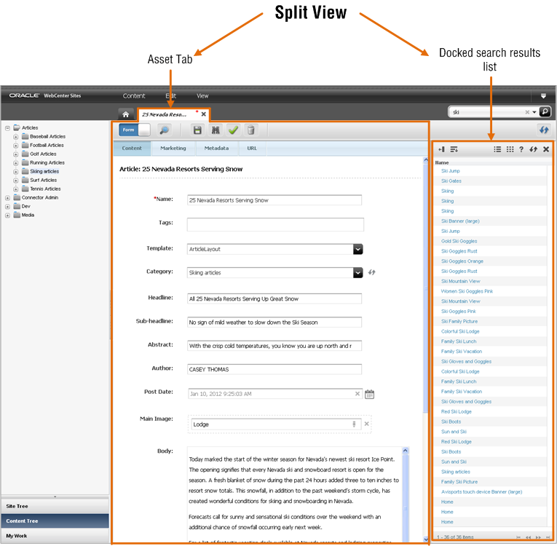
Task: Show help for docked search results
Action: click(521, 149)
